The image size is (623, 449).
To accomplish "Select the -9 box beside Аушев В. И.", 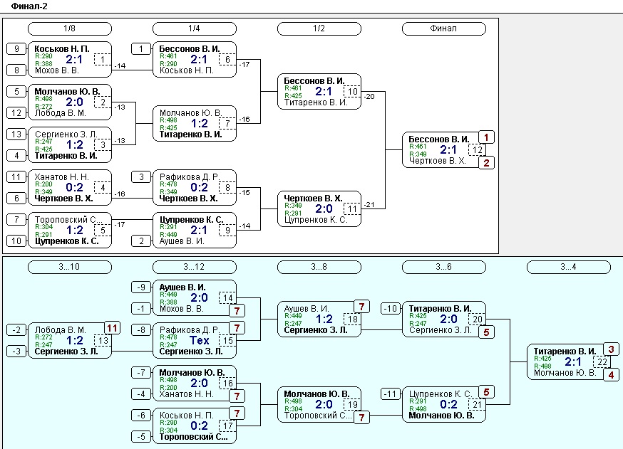I will (x=141, y=287).
